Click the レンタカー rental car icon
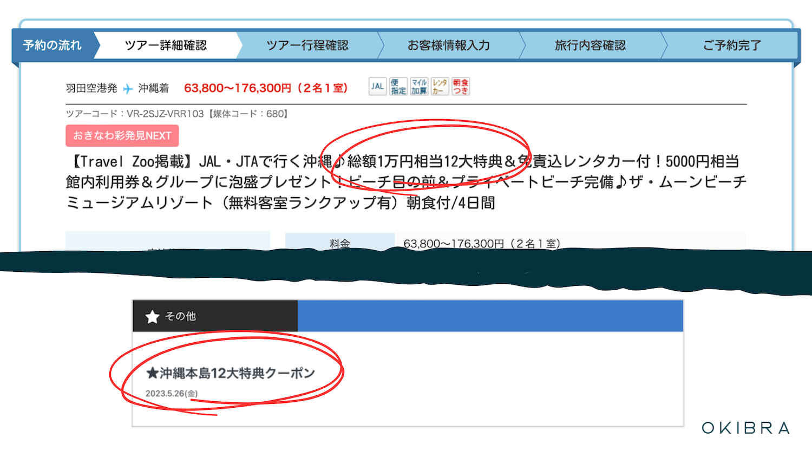 (440, 87)
